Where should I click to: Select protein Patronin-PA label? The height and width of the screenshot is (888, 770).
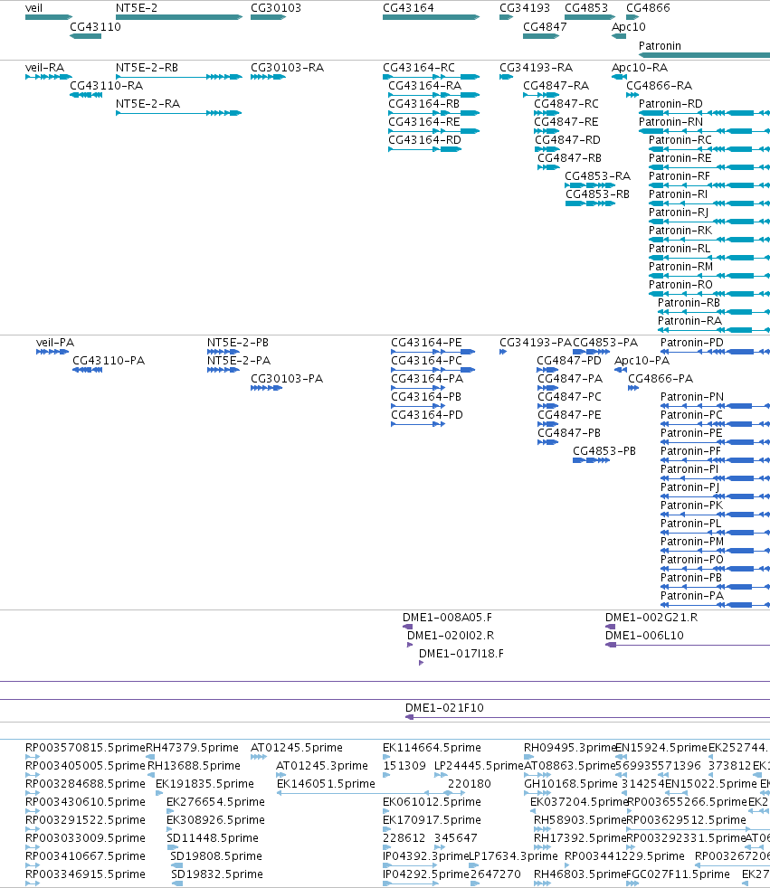point(692,596)
